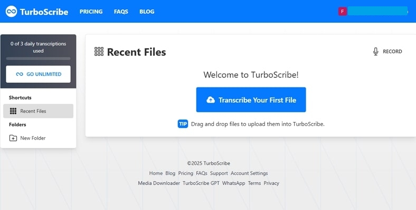Click the drag and drop tip text
416x210 pixels.
258,124
